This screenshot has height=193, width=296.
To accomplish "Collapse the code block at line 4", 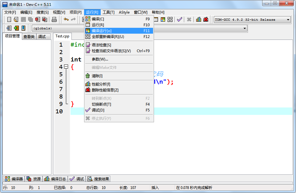I will pyautogui.click(x=66, y=66).
